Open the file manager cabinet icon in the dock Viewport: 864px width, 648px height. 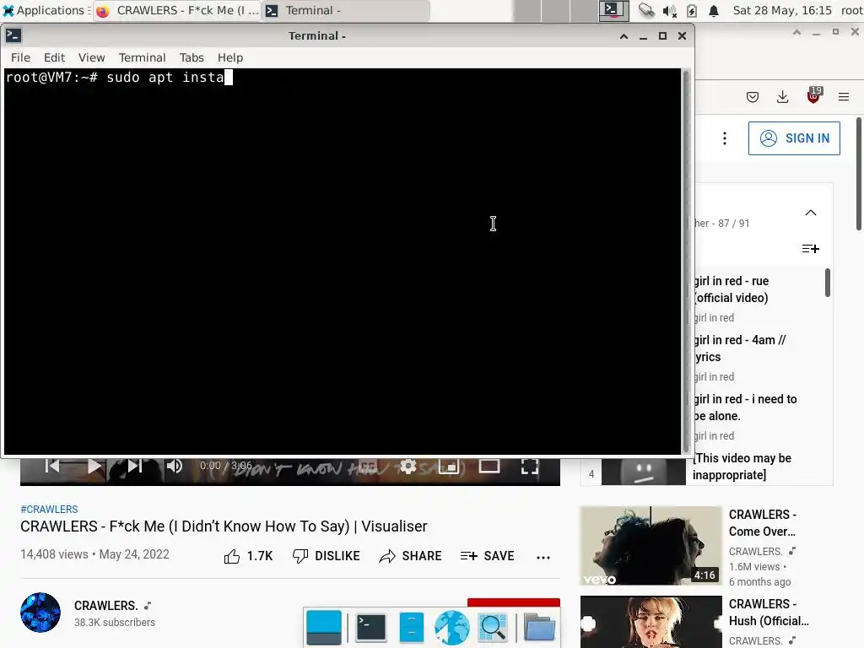tap(411, 628)
